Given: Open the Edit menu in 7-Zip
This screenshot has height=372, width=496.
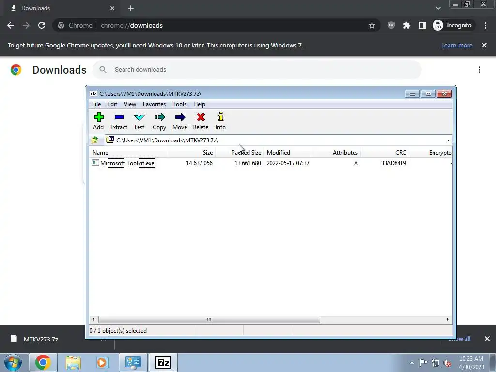Looking at the screenshot, I should (112, 104).
